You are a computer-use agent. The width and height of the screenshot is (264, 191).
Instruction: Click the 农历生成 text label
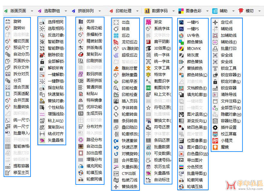[x=162, y=166]
